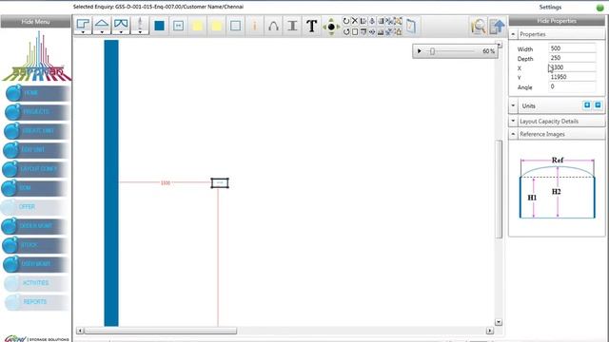Viewport: 609px width, 342px height.
Task: Select the I-beam tool
Action: point(292,26)
